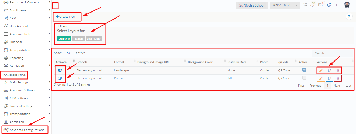Select Students layout filter

point(64,39)
